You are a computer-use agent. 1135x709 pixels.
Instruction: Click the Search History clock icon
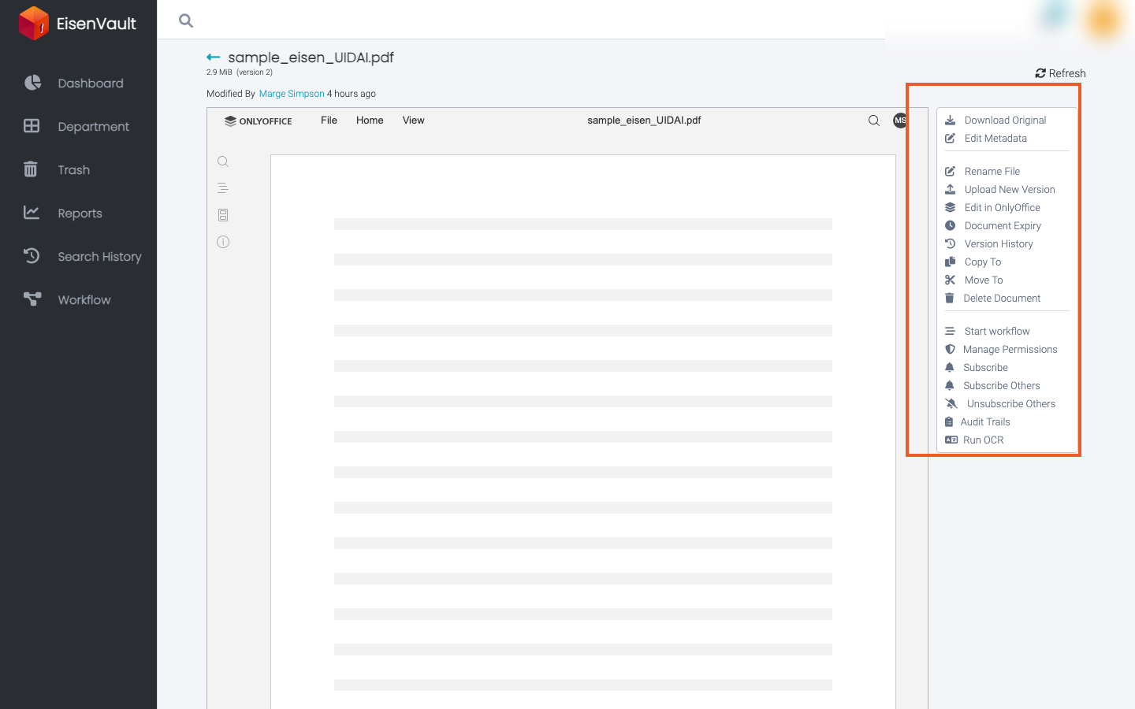point(32,255)
